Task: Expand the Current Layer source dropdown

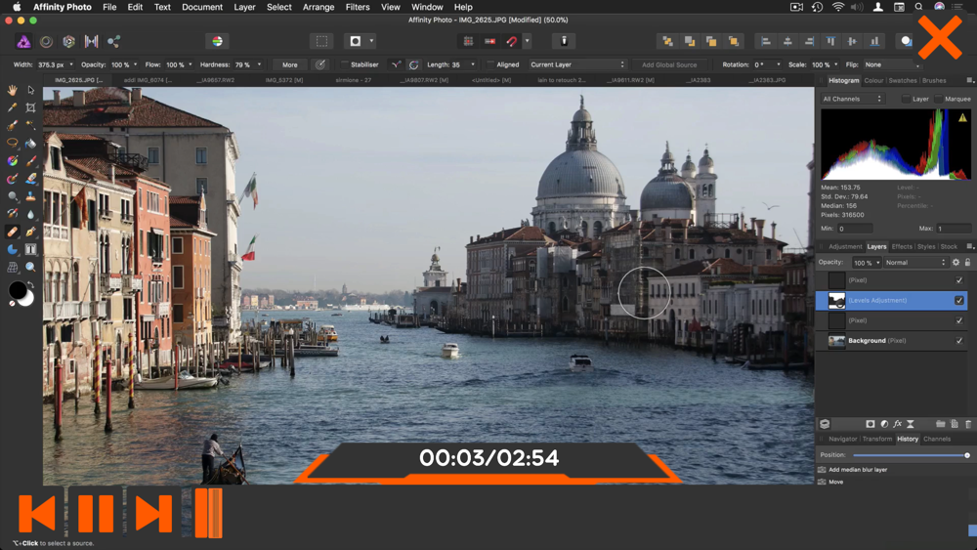Action: 576,64
